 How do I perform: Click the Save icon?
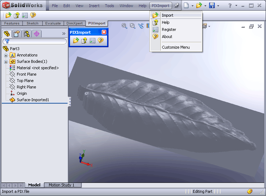coord(212,5)
